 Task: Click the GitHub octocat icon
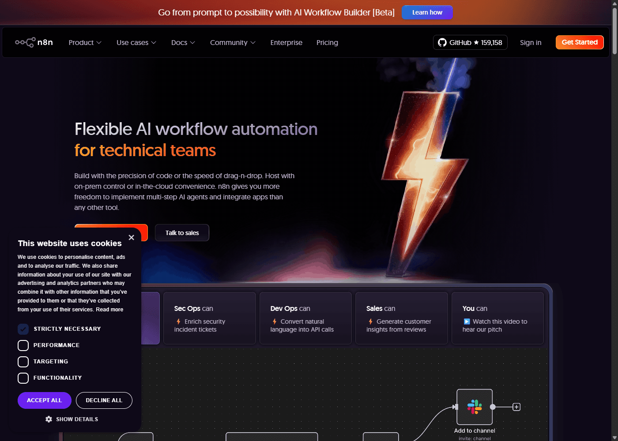click(442, 42)
